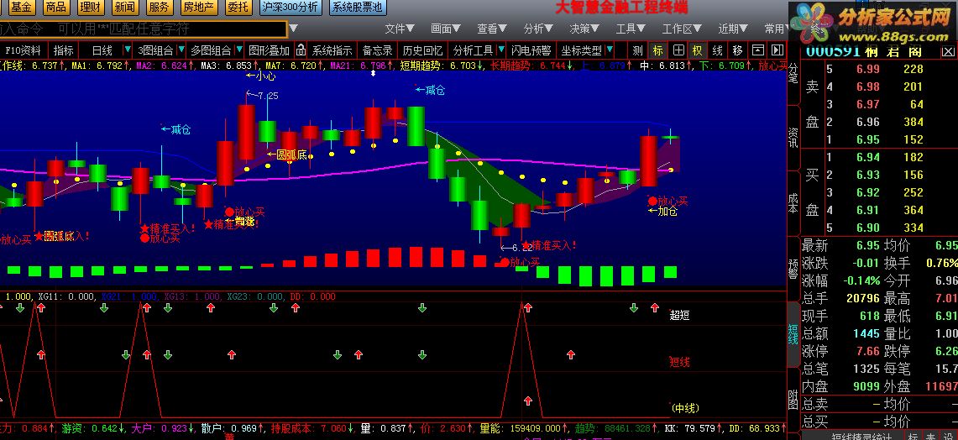
Task: Click the buy-1 price 6.94
Action: pyautogui.click(x=868, y=158)
